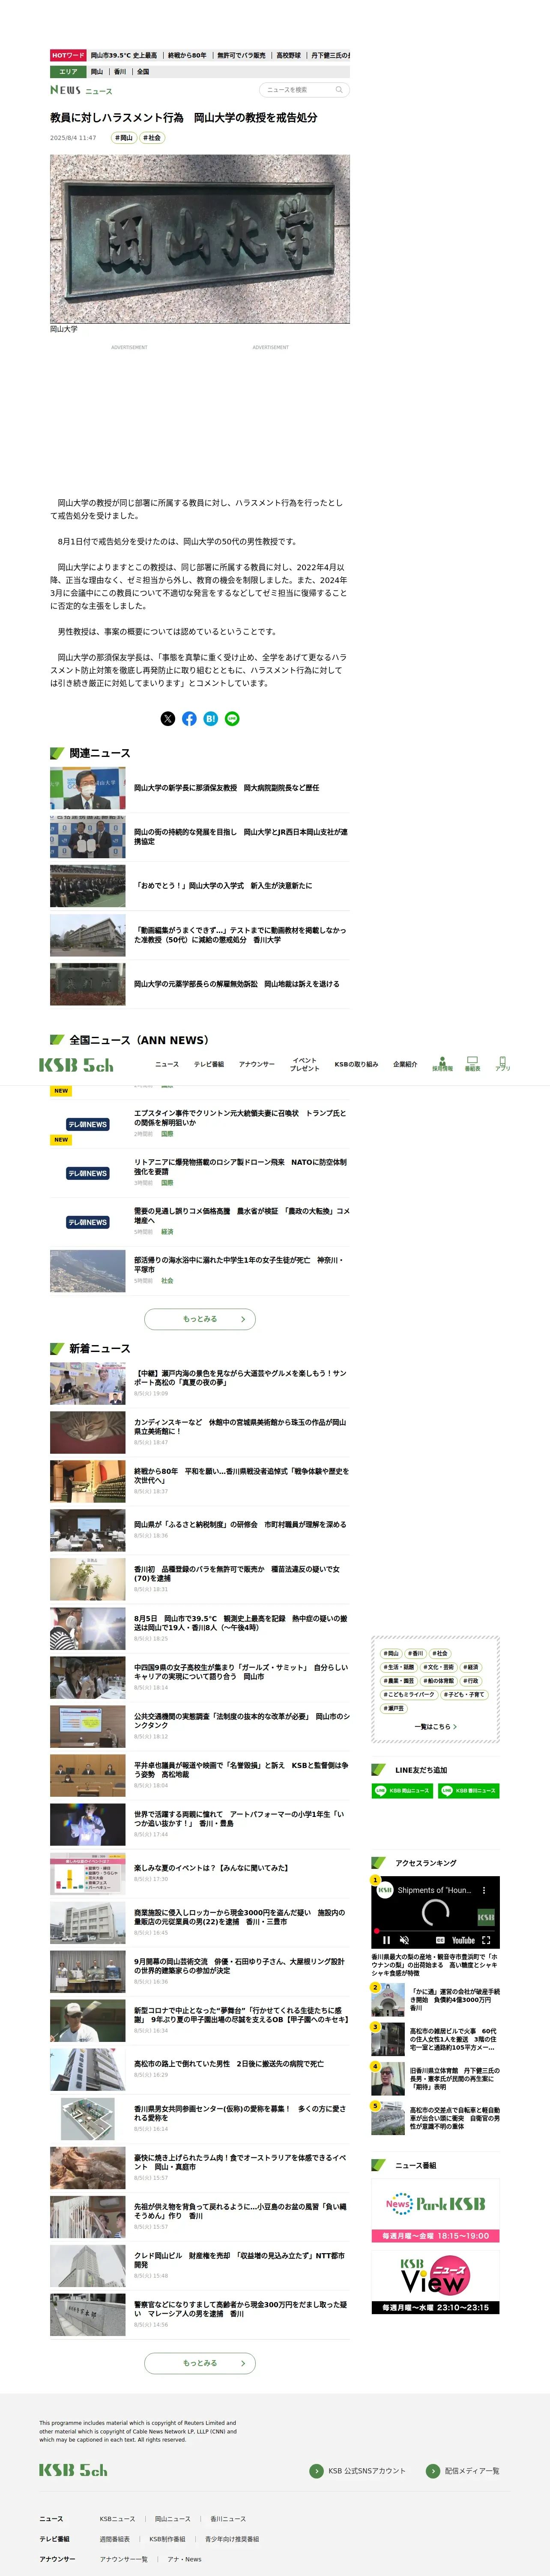Click もっとみる button under 新着ニュース

200,2363
